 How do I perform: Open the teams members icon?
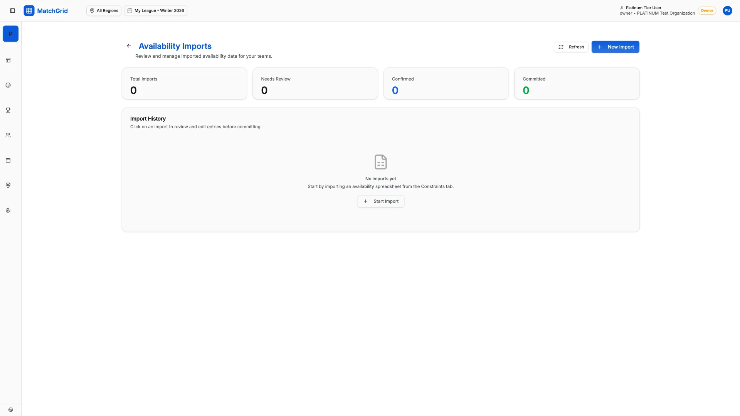pyautogui.click(x=8, y=135)
